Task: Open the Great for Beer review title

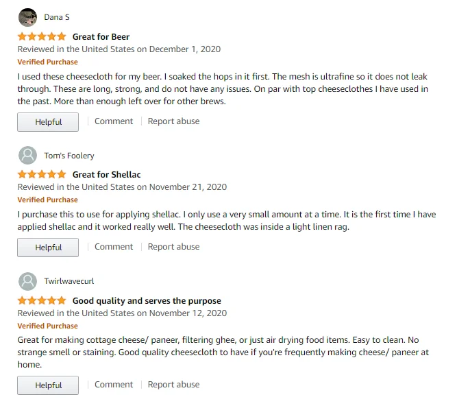Action: coord(101,36)
